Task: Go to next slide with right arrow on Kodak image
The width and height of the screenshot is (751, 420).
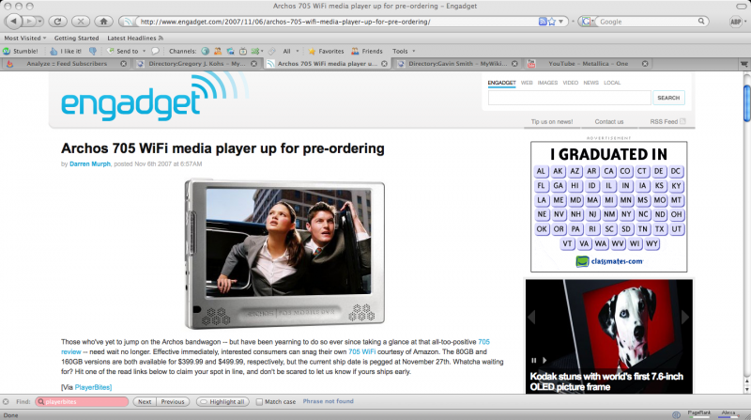Action: (685, 317)
